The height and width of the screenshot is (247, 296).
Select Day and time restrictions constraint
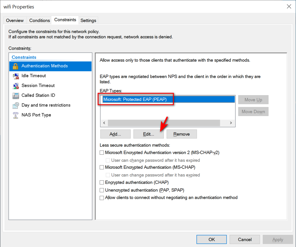(50, 105)
